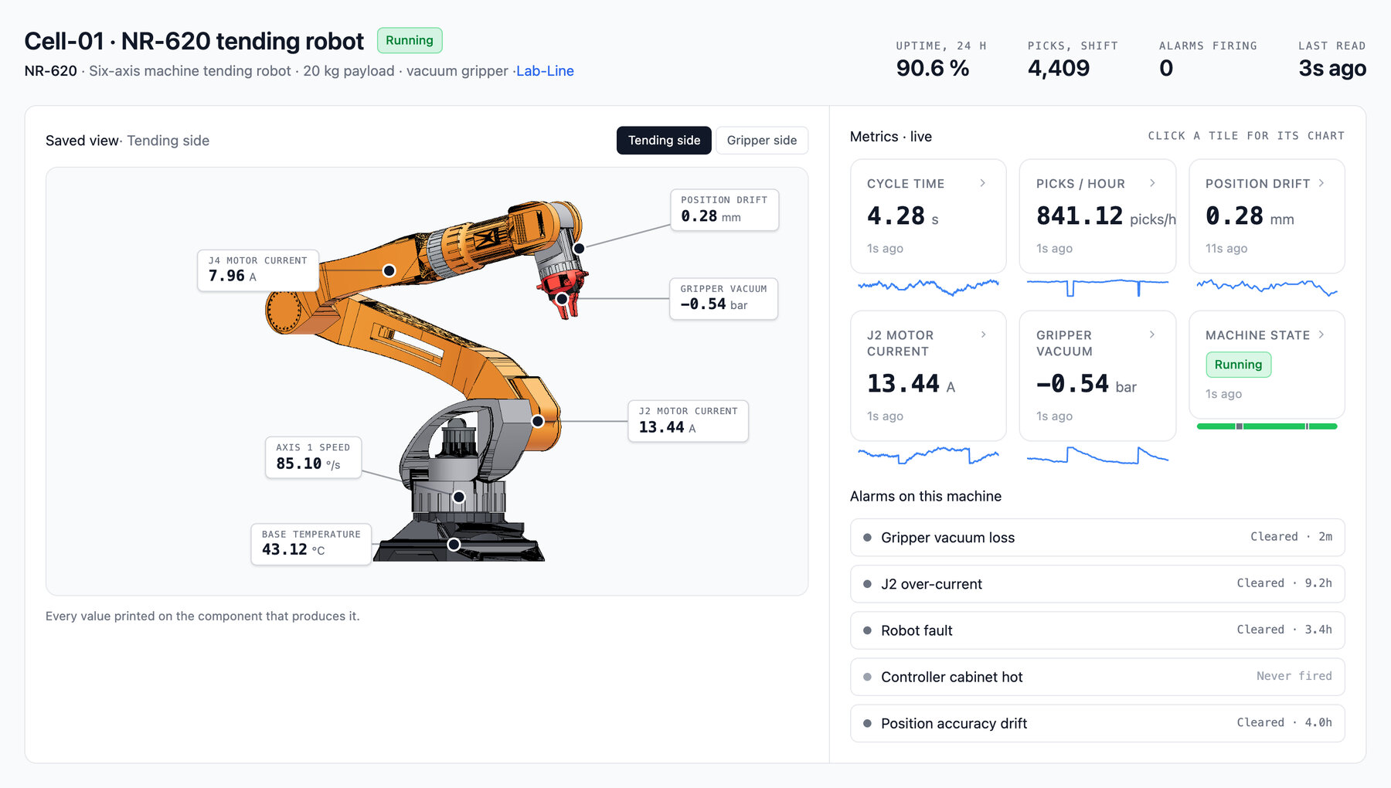
Task: Click the J2 Motor Current sparkline chart
Action: point(928,455)
